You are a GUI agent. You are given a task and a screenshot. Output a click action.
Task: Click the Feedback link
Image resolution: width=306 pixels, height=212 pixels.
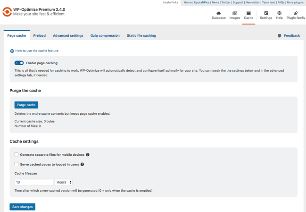[x=292, y=35]
